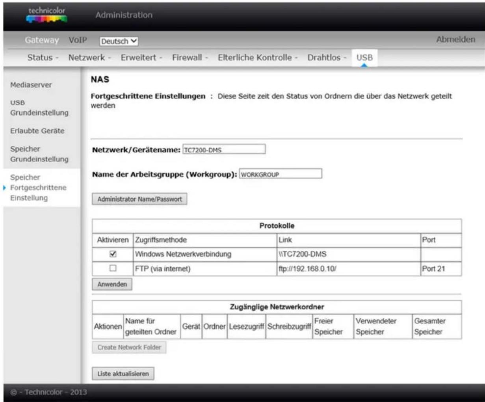Screen dimensions: 485x402
Task: Enable the FTP (via internet) checkbox
Action: click(x=113, y=268)
